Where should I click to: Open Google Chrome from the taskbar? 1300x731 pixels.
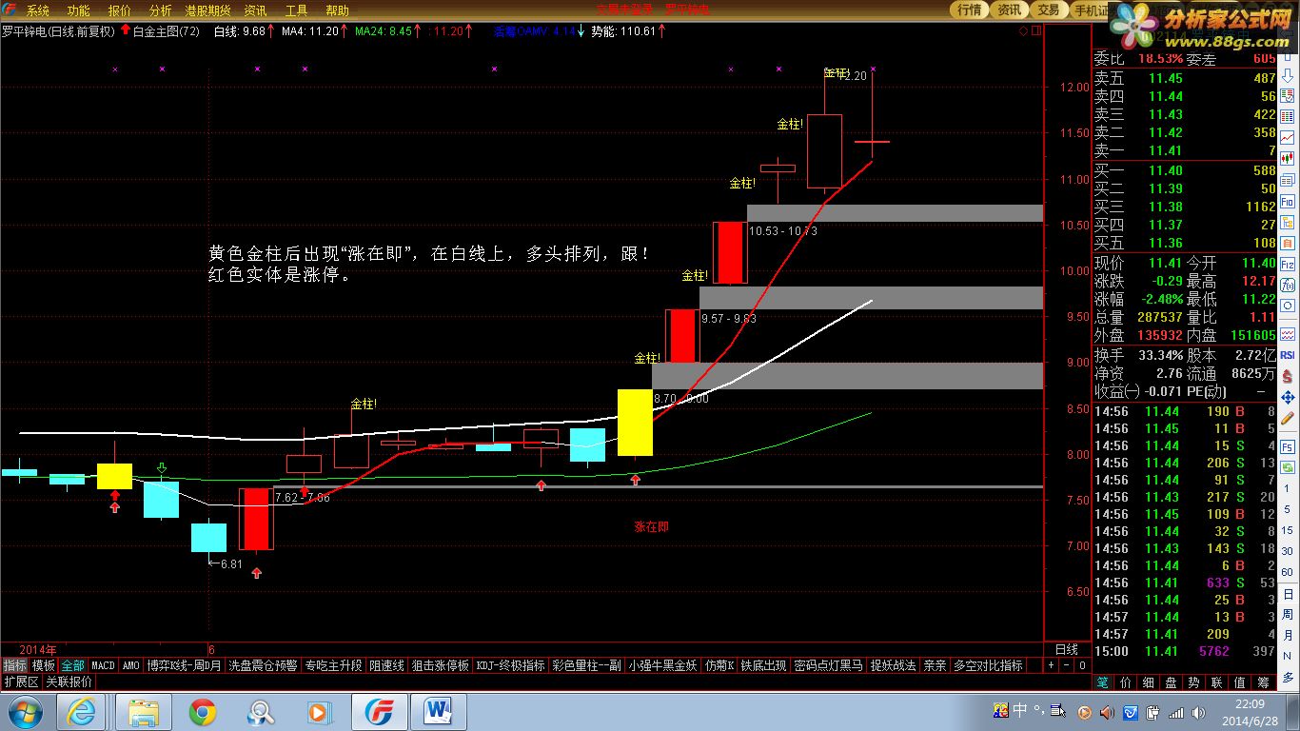(x=202, y=712)
